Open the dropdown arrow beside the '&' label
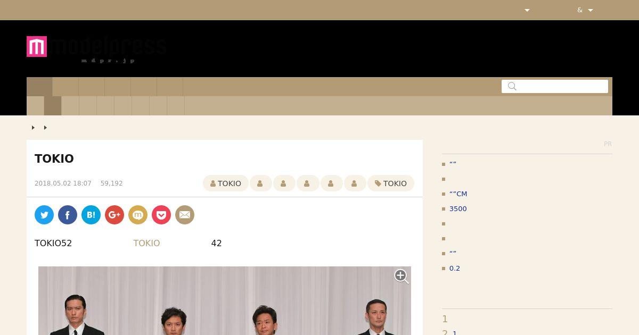639x335 pixels. point(591,10)
